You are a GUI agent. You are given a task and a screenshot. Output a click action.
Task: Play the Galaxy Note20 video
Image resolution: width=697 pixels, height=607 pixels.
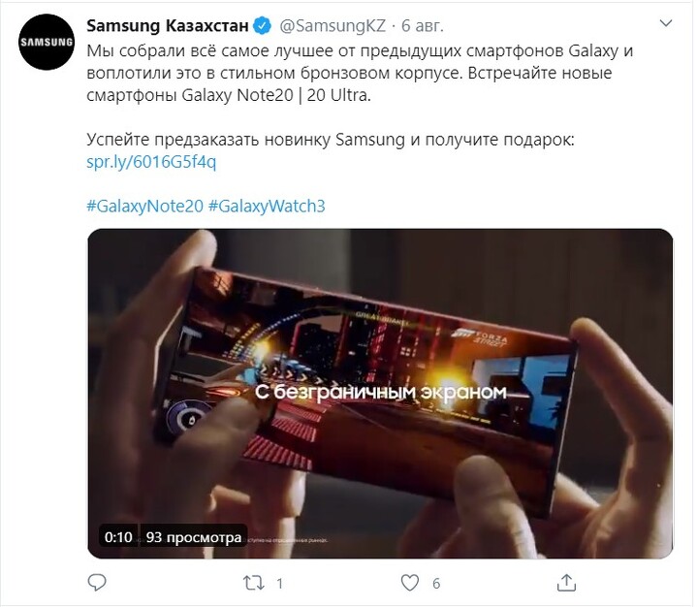click(380, 394)
